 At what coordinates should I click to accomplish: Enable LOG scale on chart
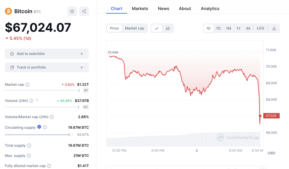point(260,28)
